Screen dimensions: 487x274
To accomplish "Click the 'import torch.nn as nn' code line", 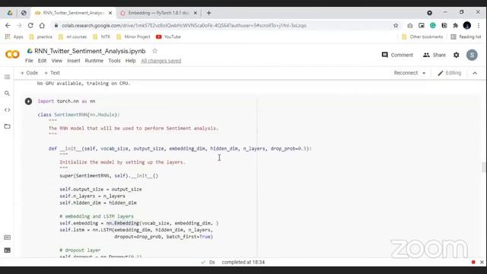I will tap(66, 101).
